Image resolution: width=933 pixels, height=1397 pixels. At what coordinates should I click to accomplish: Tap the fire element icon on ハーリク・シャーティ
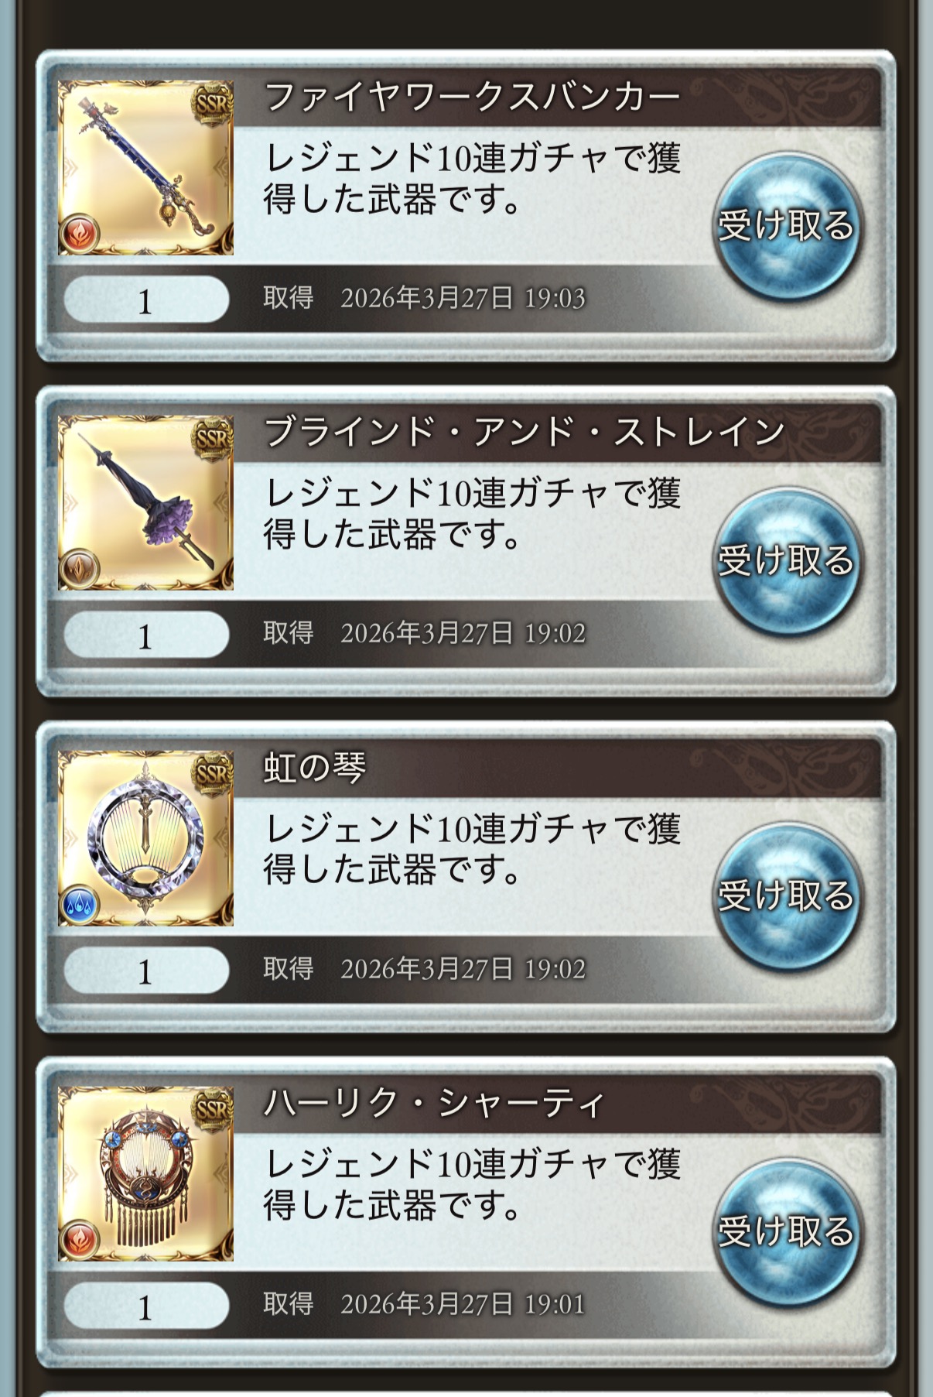pyautogui.click(x=80, y=1240)
